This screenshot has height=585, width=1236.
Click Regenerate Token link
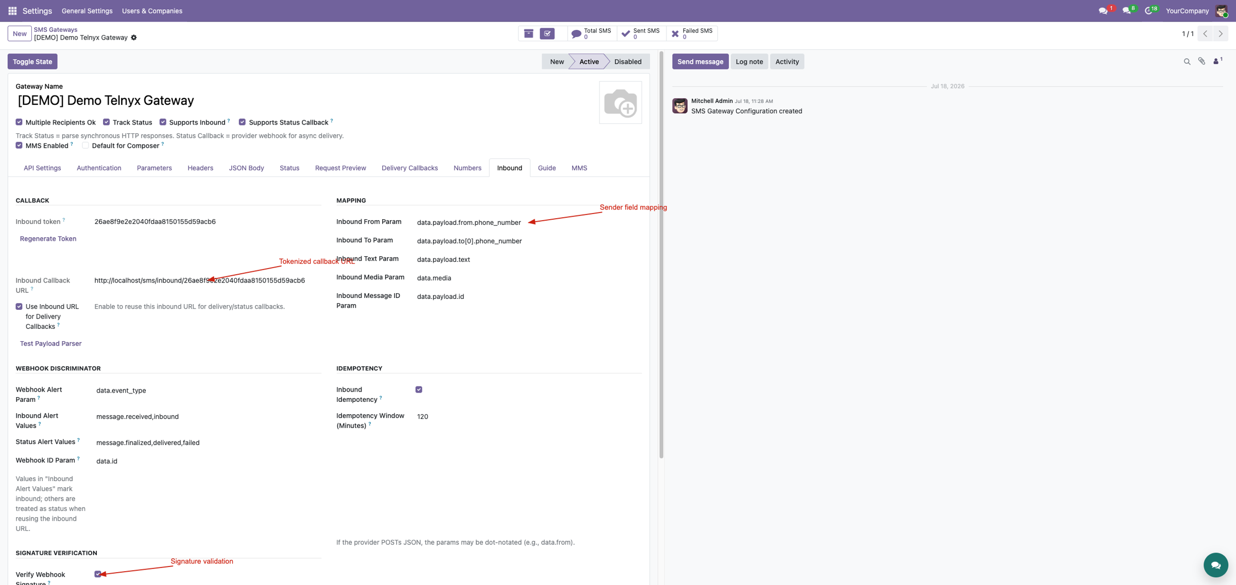(x=48, y=239)
